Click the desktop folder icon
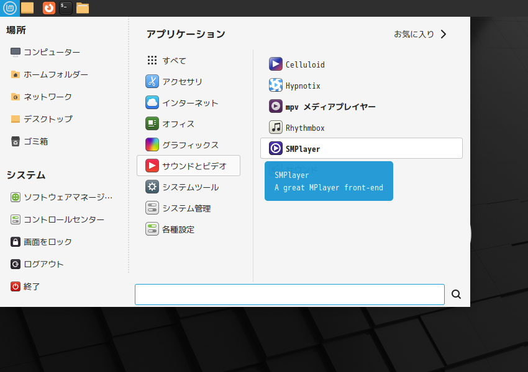Viewport: 528px width, 372px height. click(15, 119)
